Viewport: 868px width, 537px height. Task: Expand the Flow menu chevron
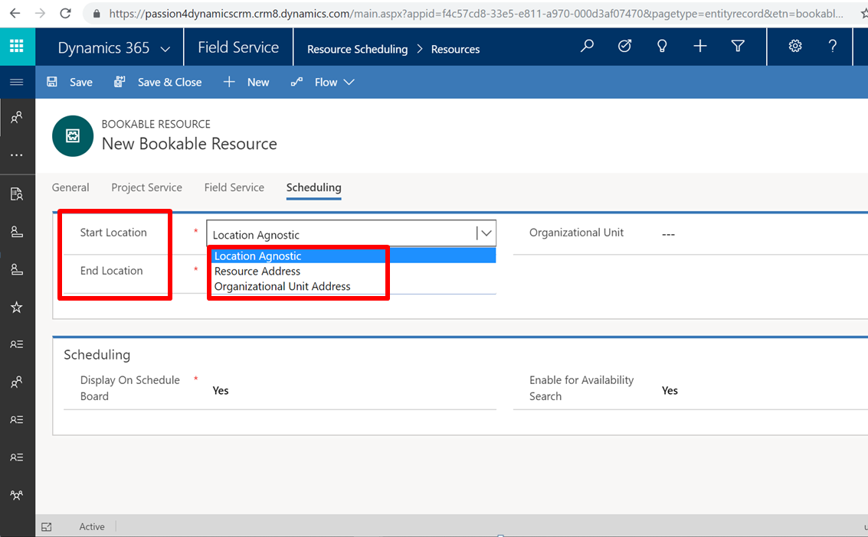pyautogui.click(x=349, y=82)
